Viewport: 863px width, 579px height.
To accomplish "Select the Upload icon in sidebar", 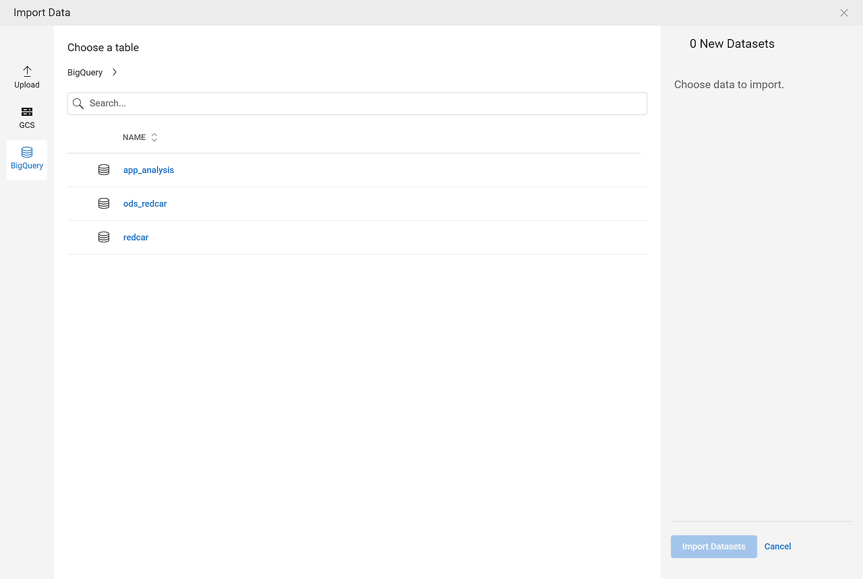I will click(x=27, y=71).
